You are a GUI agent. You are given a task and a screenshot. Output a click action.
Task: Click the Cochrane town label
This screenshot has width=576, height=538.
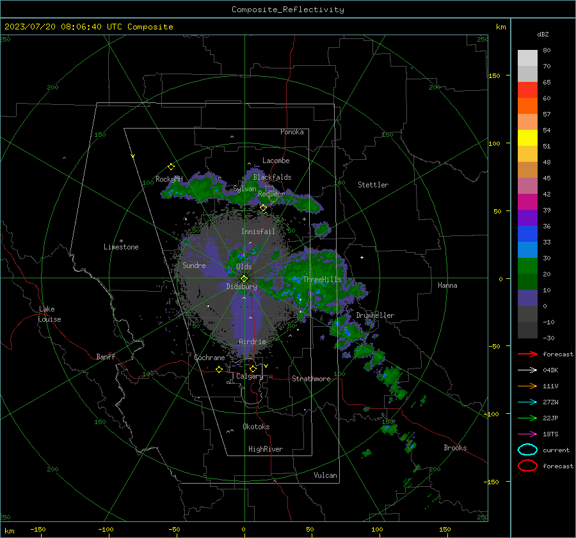[209, 358]
